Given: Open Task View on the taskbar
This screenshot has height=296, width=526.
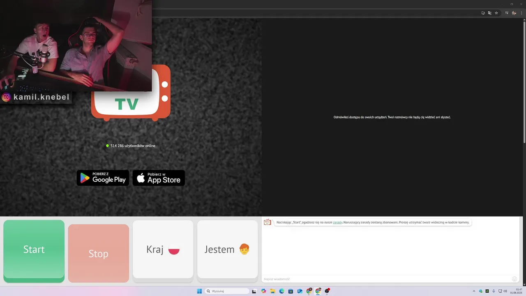Looking at the screenshot, I should (254, 291).
